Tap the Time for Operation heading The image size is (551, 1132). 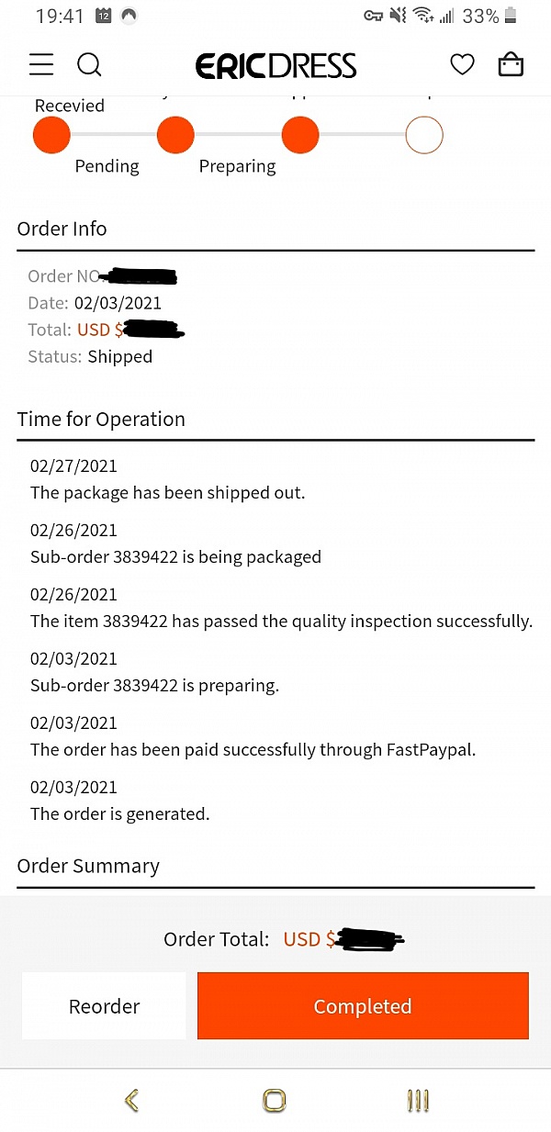[x=101, y=420]
